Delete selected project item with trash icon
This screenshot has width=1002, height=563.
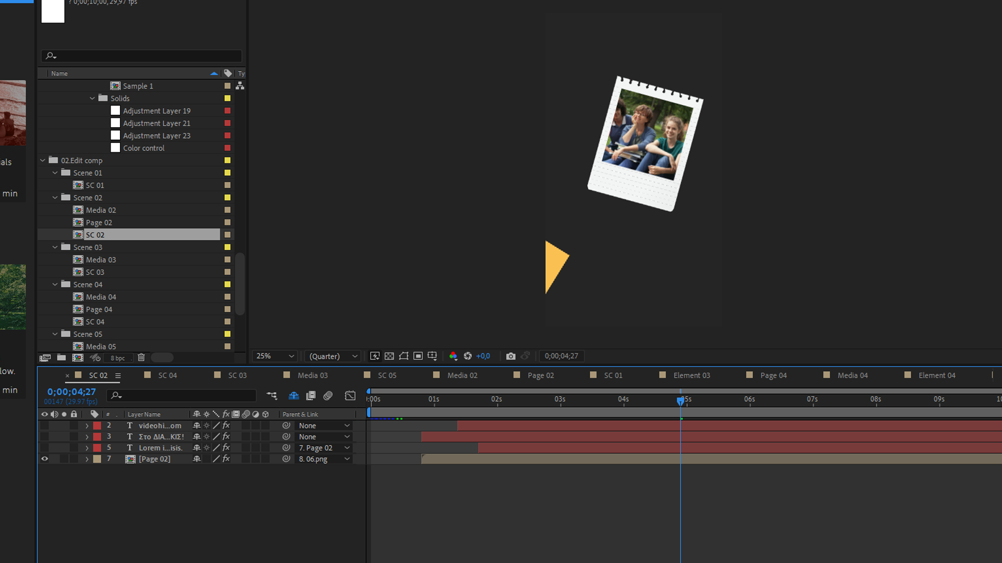[141, 358]
